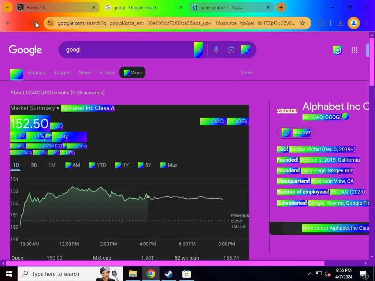The image size is (375, 281).
Task: Open the Chrome three-dot menu
Action: (367, 23)
